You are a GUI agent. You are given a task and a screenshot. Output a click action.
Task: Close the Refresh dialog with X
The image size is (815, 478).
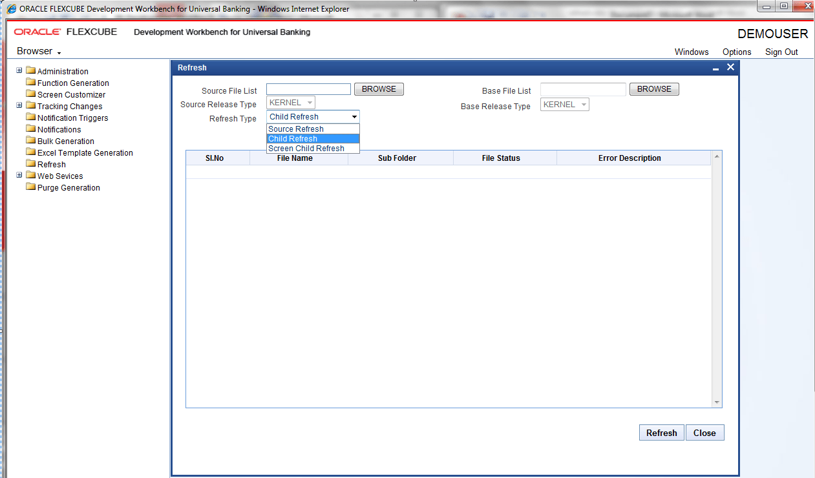(x=730, y=67)
